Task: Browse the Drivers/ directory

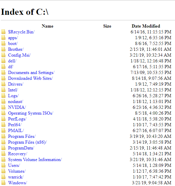Action: pos(16,84)
